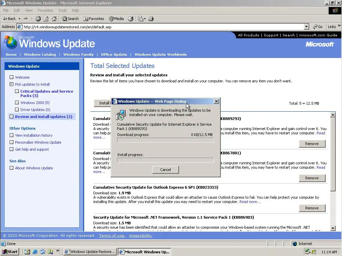Click the History toolbar icon

[131, 19]
